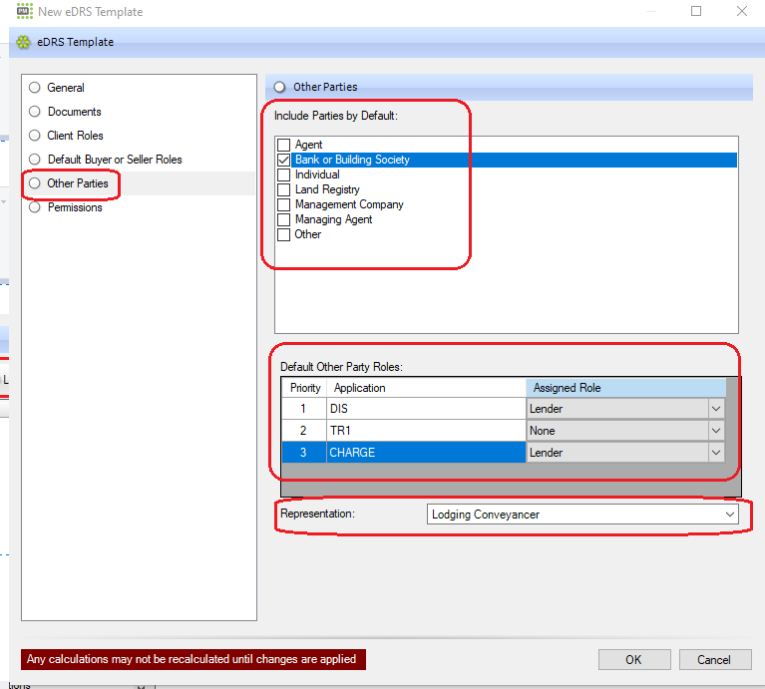Image resolution: width=765 pixels, height=689 pixels.
Task: Select Default Buyer or Seller Roles
Action: tap(35, 160)
